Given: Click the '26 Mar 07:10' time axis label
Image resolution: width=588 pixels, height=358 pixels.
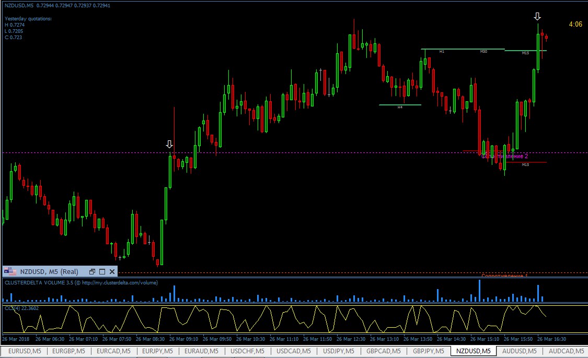Looking at the screenshot, I should point(83,339).
